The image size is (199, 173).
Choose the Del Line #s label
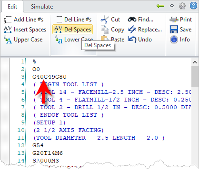[78, 20]
